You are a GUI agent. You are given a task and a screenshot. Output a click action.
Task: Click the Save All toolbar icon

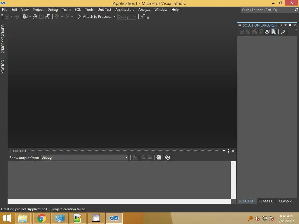[48, 17]
